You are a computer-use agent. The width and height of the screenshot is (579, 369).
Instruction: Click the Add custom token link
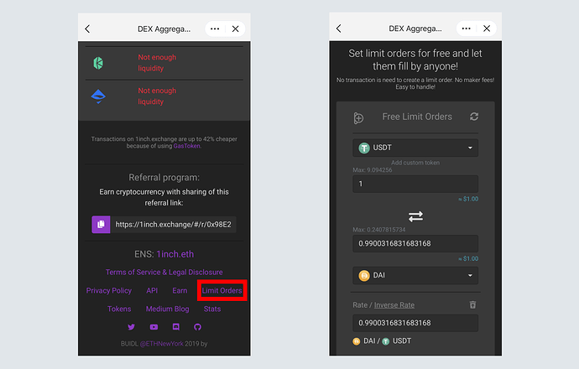point(415,163)
